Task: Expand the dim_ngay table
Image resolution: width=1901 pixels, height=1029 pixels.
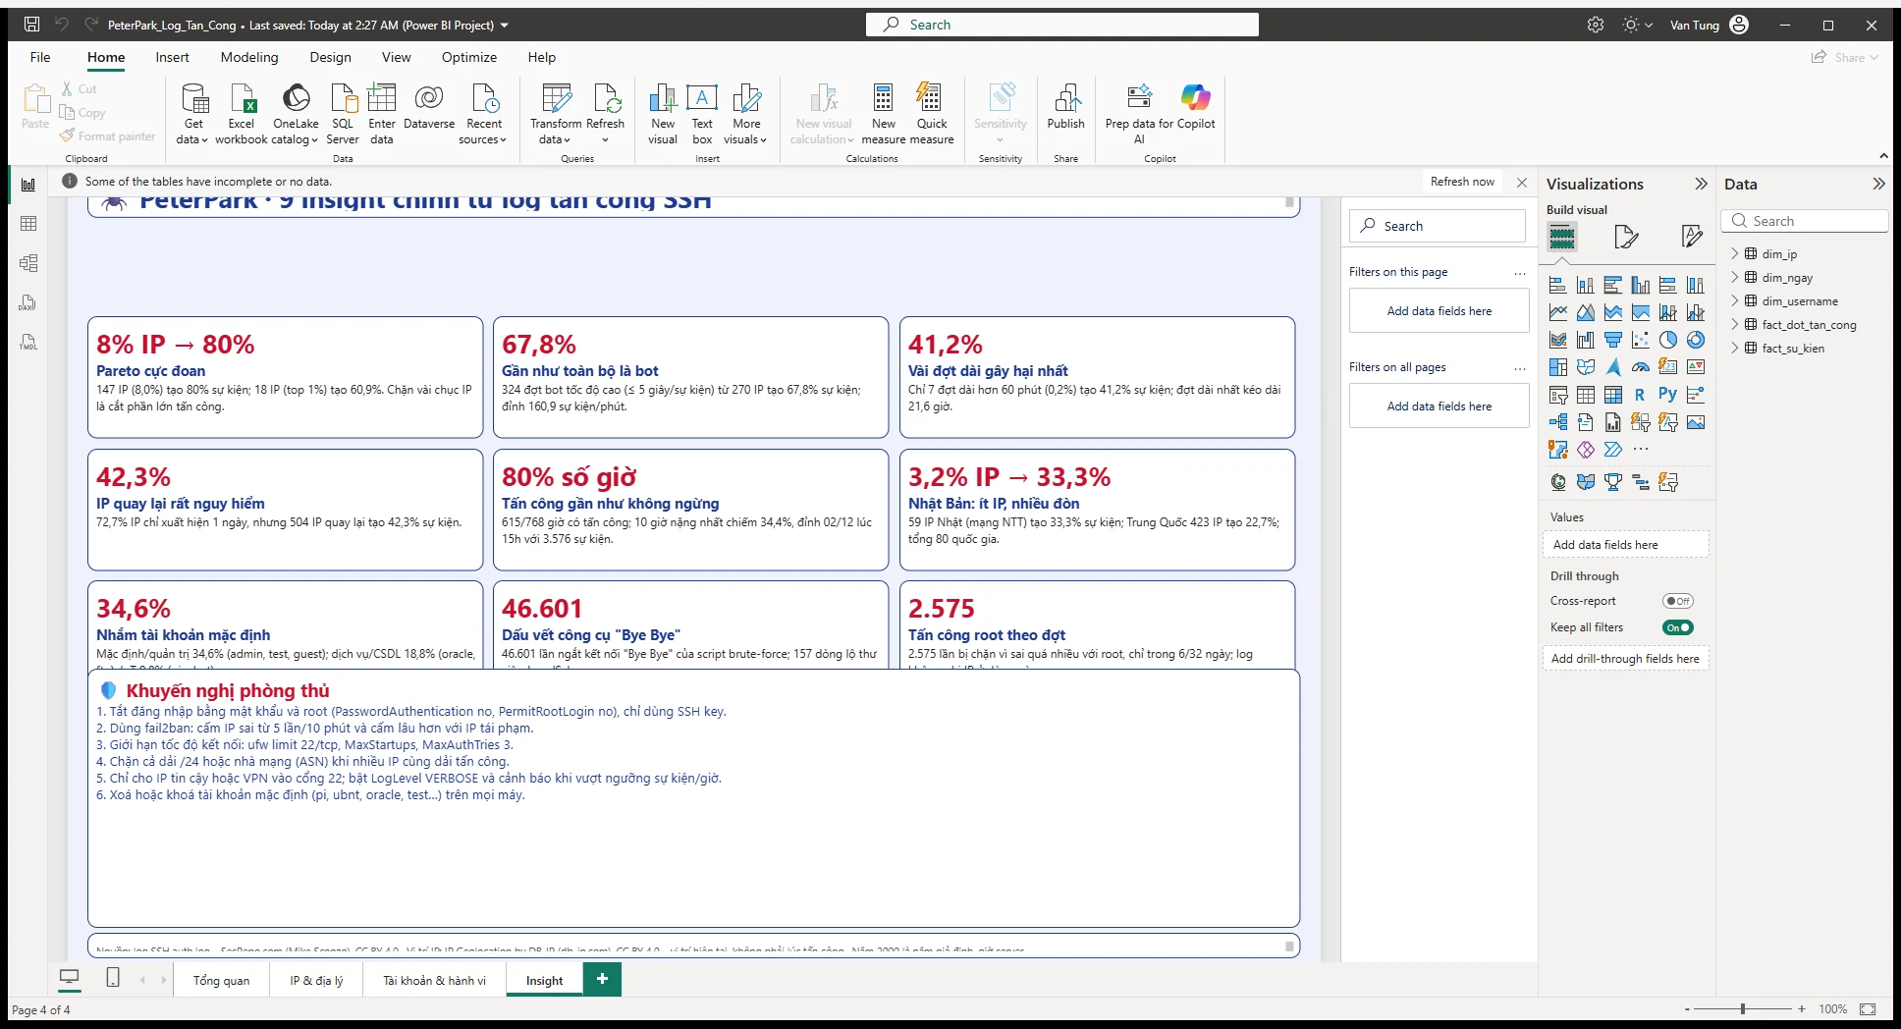Action: 1734,277
